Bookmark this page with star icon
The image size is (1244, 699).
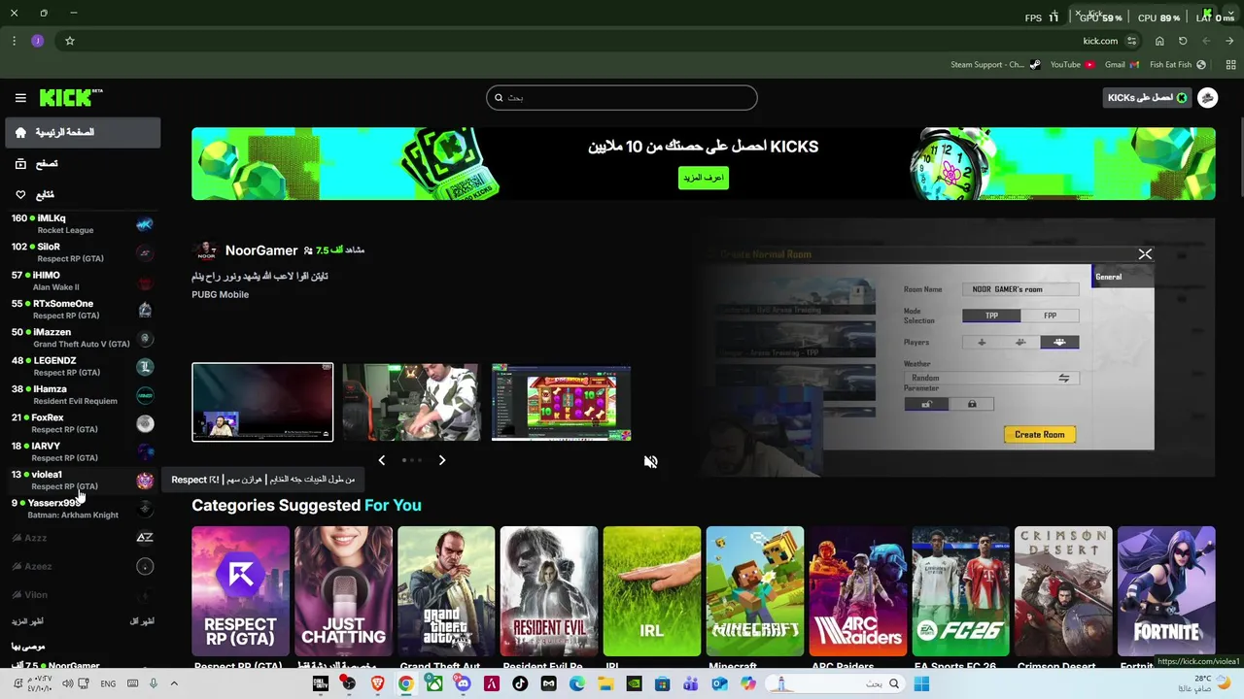tap(70, 41)
